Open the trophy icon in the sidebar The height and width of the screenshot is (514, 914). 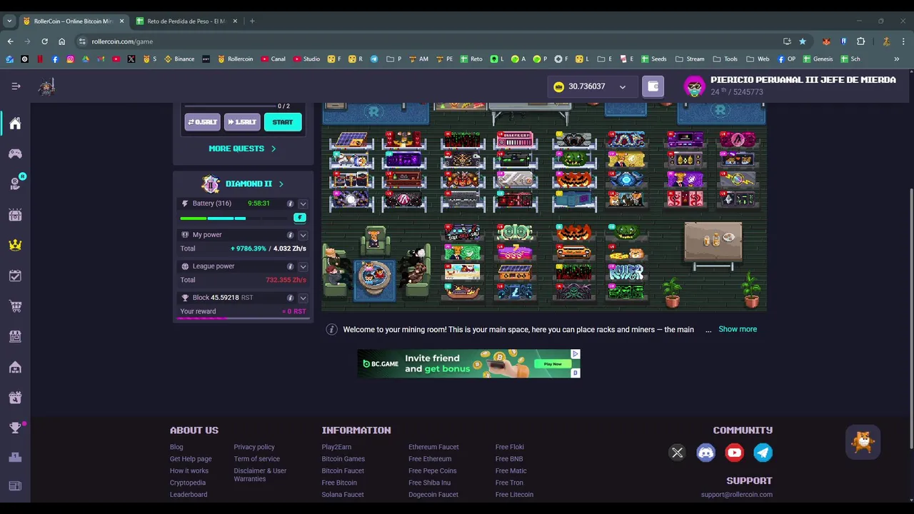(15, 428)
